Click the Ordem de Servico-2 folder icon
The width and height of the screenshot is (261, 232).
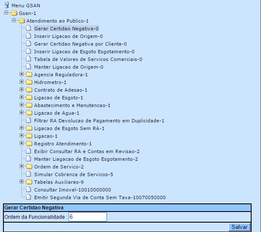29,167
